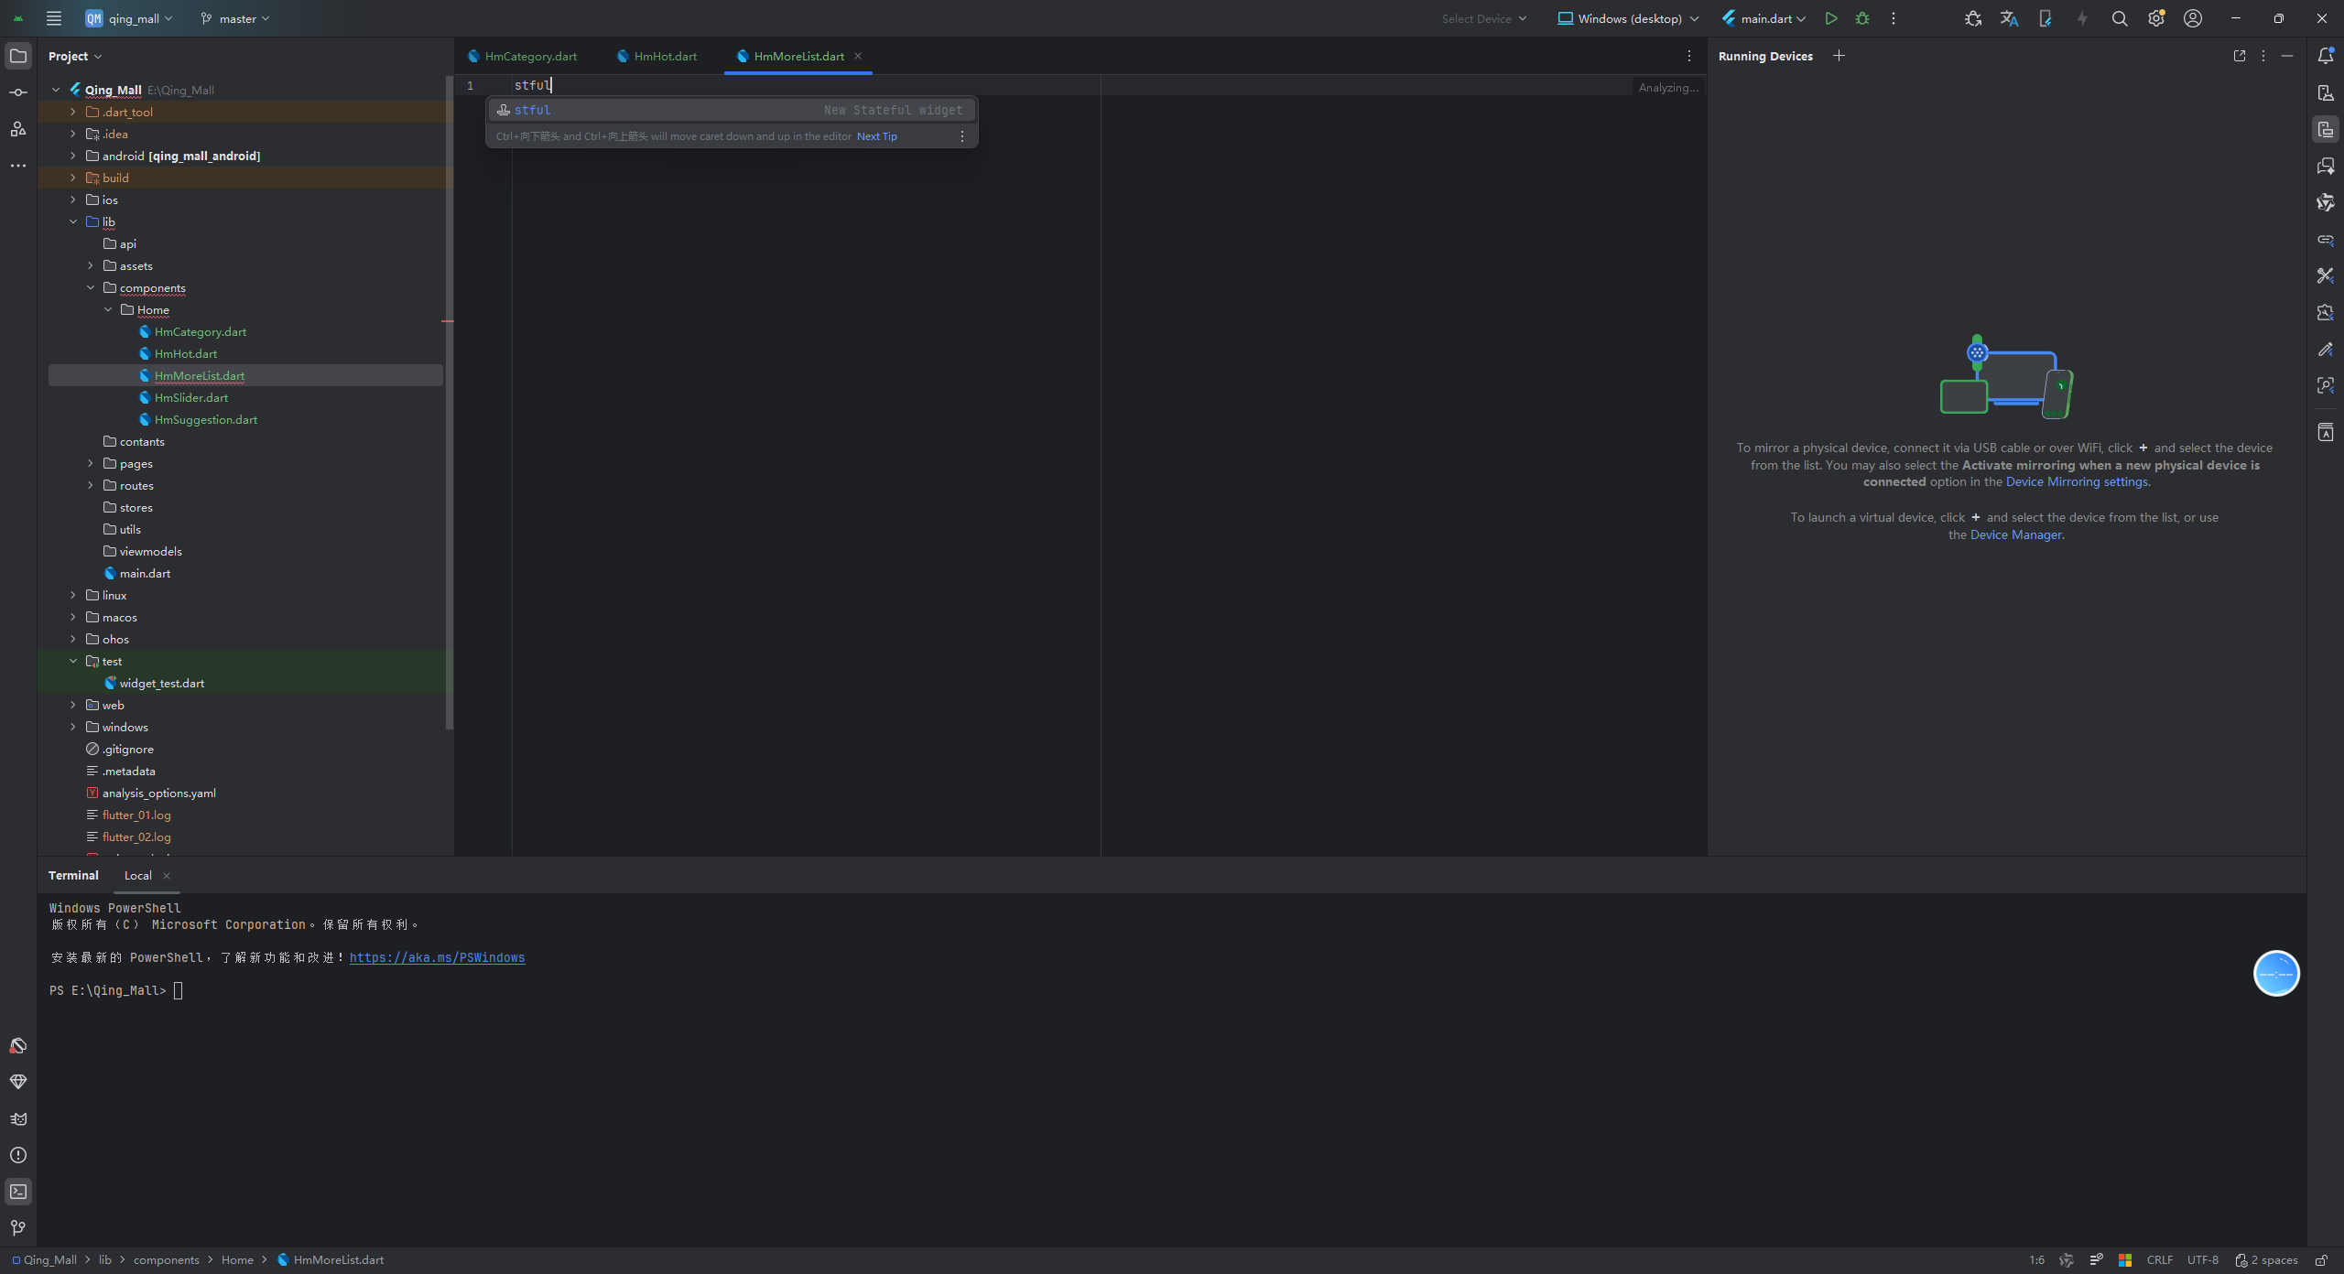Open the master branch dropdown
The image size is (2344, 1274).
click(x=235, y=18)
